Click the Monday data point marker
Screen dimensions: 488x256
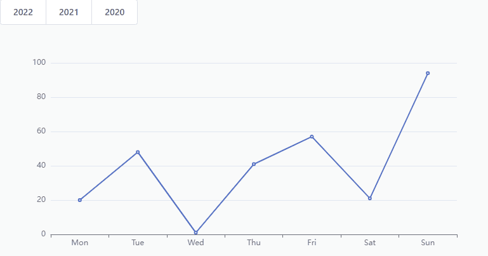pyautogui.click(x=80, y=200)
